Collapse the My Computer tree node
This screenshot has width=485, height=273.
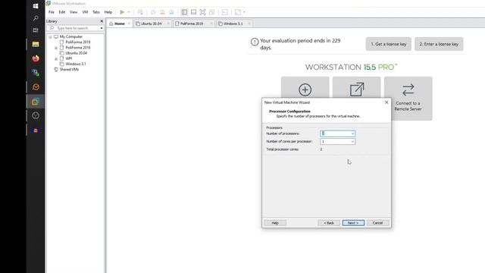coord(51,36)
